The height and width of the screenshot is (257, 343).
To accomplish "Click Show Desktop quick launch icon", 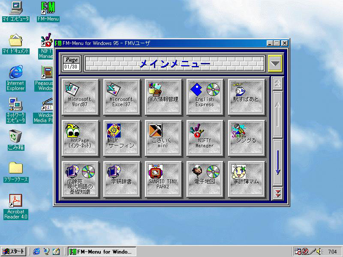I will click(56, 251).
